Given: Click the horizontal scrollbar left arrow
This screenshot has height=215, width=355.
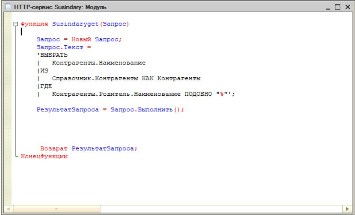Looking at the screenshot, I should point(8,209).
